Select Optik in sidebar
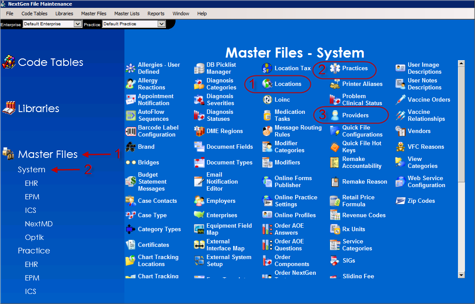This screenshot has width=475, height=304. tap(34, 237)
